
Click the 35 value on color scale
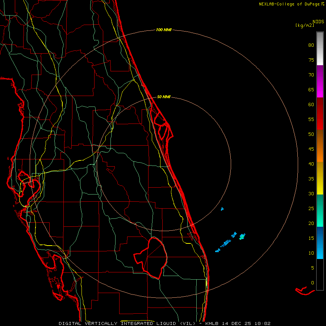click(311, 179)
